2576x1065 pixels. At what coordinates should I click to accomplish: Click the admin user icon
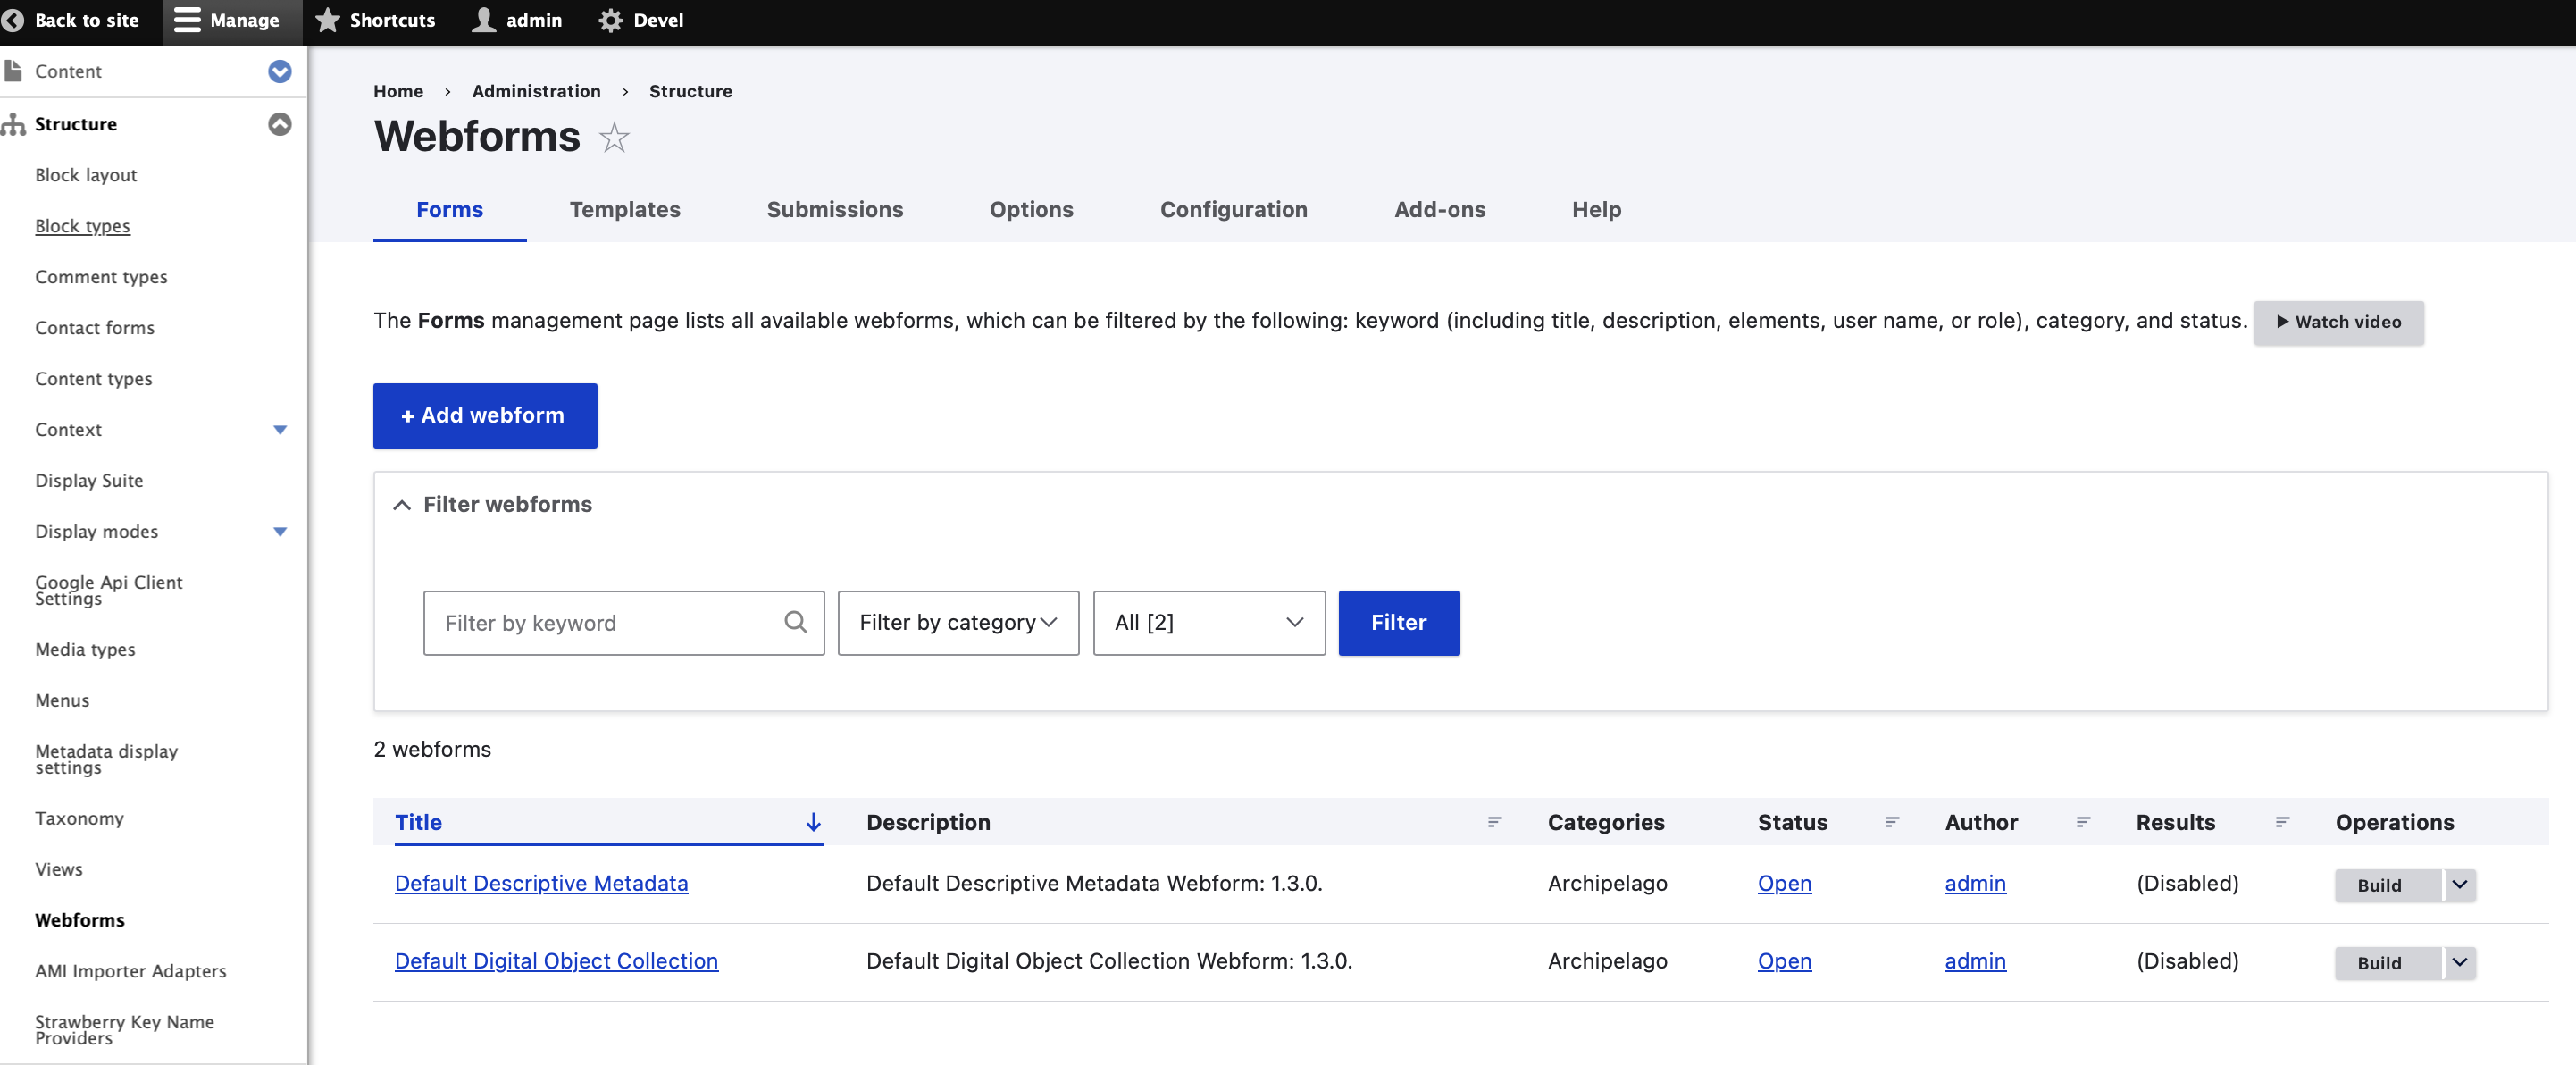pos(484,20)
